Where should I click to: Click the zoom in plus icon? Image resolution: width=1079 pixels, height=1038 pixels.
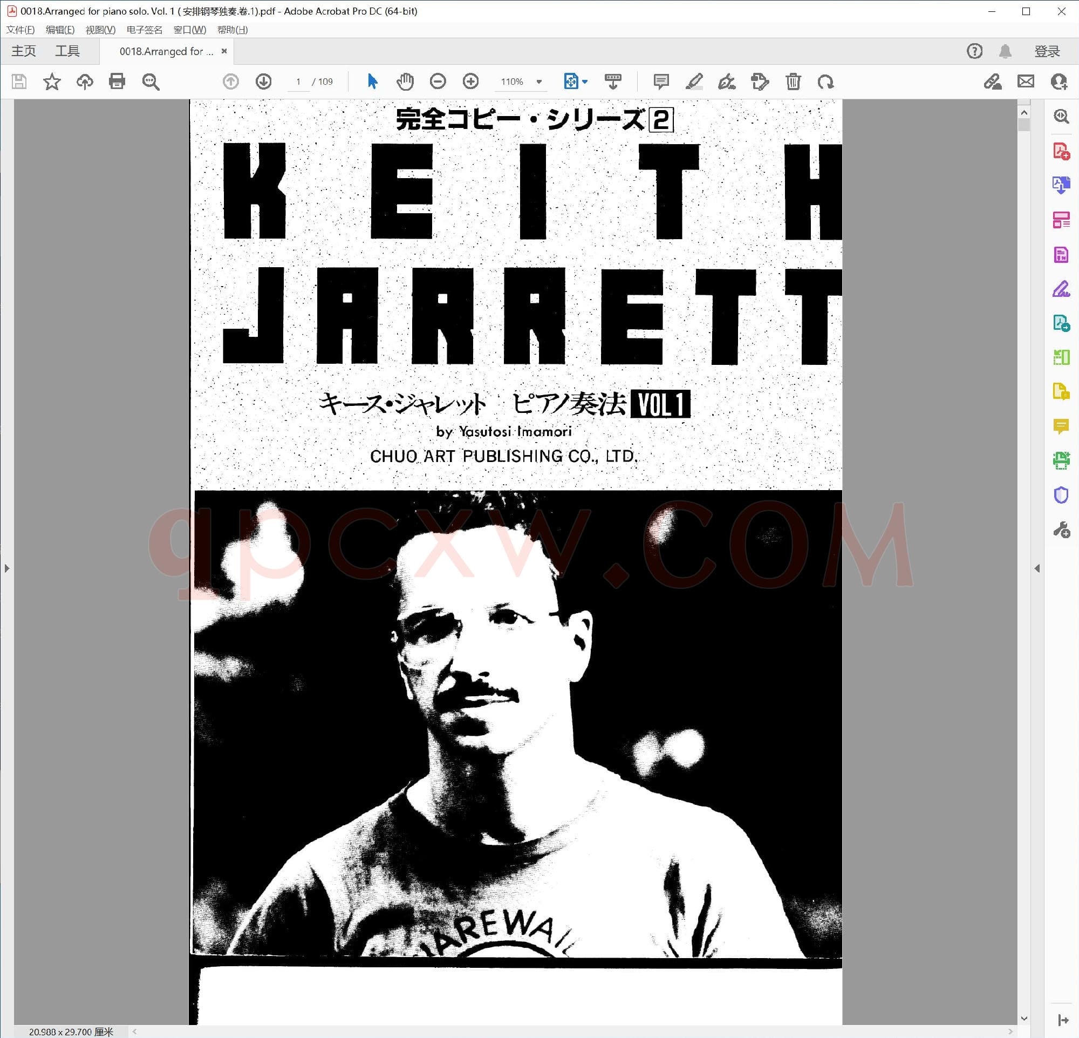(x=470, y=82)
